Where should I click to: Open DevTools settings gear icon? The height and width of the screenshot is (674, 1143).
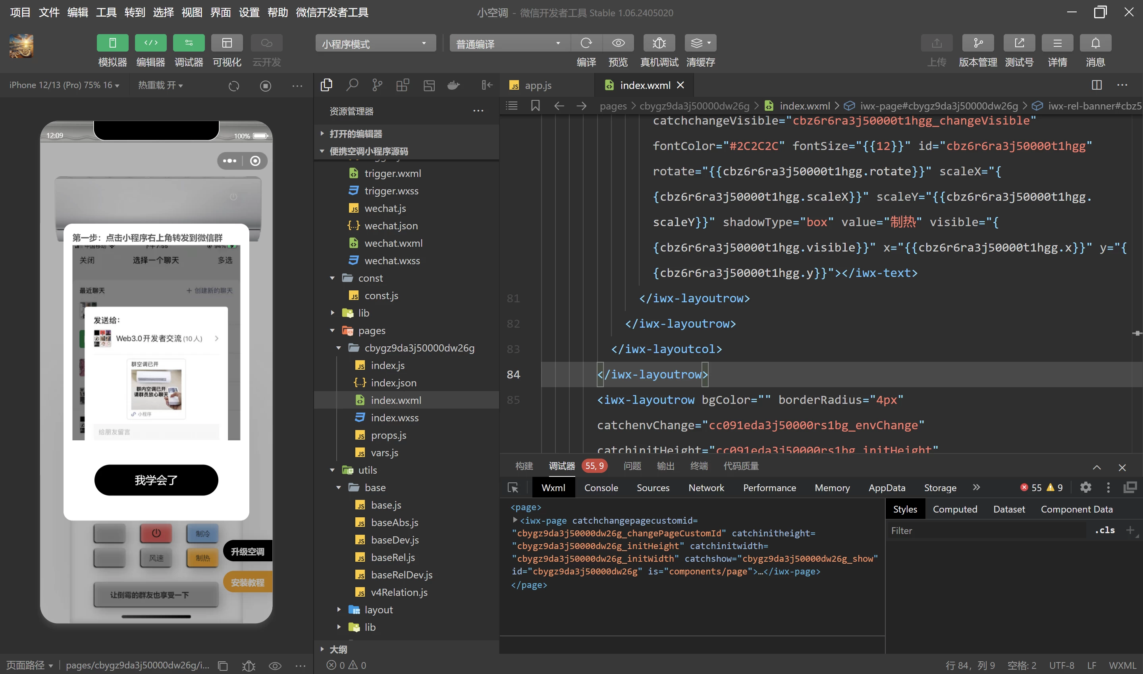coord(1085,487)
